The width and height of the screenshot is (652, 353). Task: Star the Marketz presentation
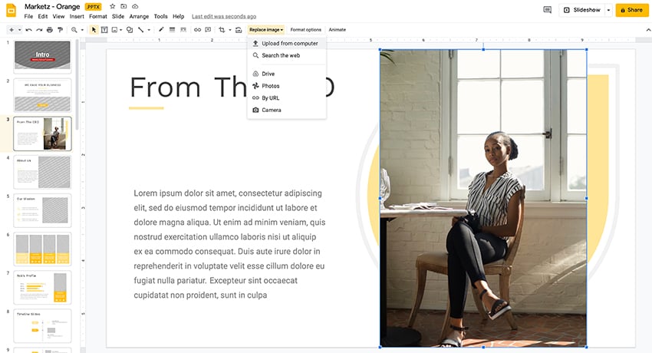tap(113, 6)
